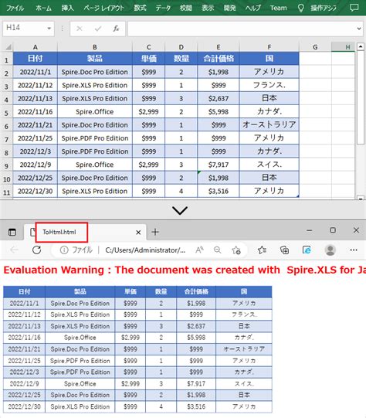
Task: Click HTML table header 単価
Action: coord(130,291)
